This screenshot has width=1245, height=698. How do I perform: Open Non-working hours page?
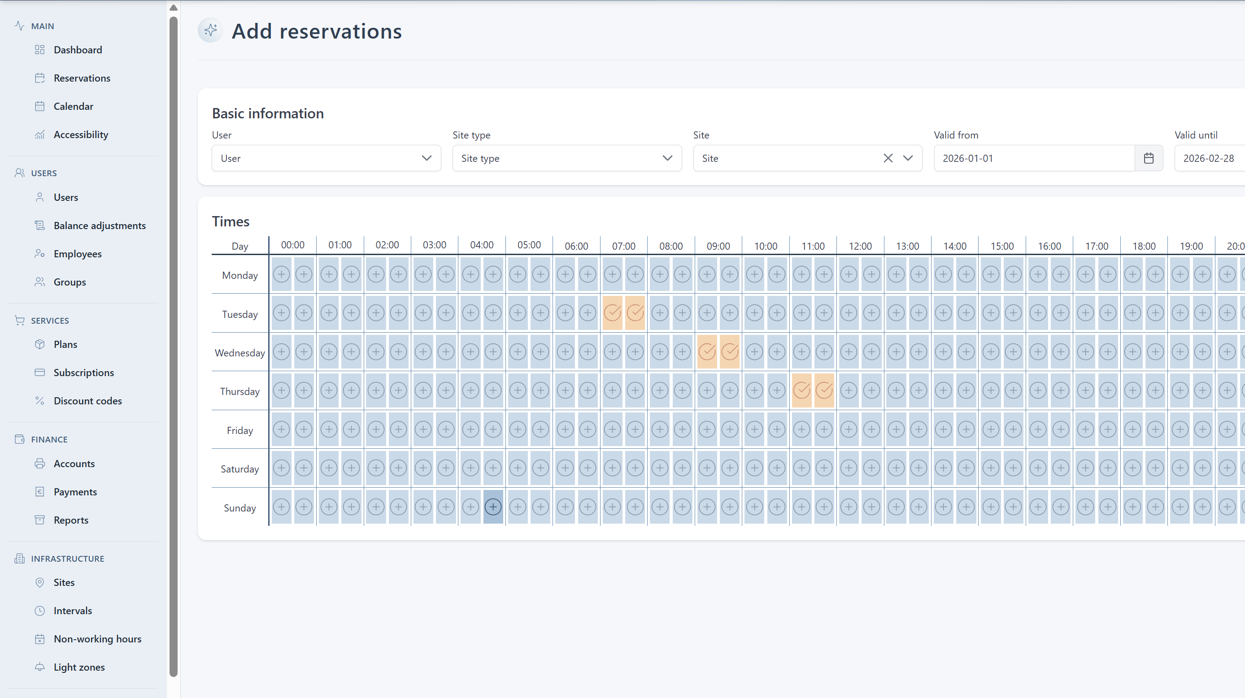(x=98, y=639)
